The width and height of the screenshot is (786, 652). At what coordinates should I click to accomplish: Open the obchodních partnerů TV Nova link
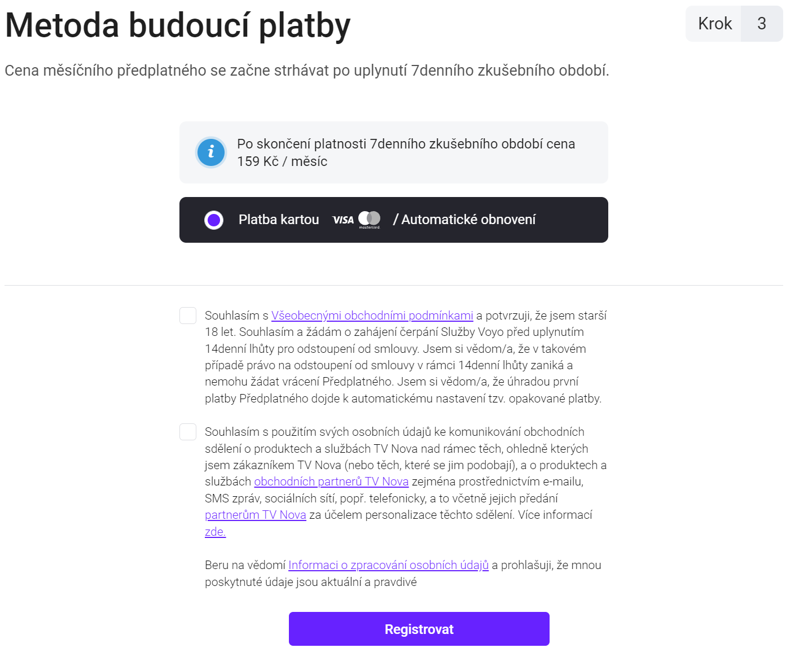(331, 482)
